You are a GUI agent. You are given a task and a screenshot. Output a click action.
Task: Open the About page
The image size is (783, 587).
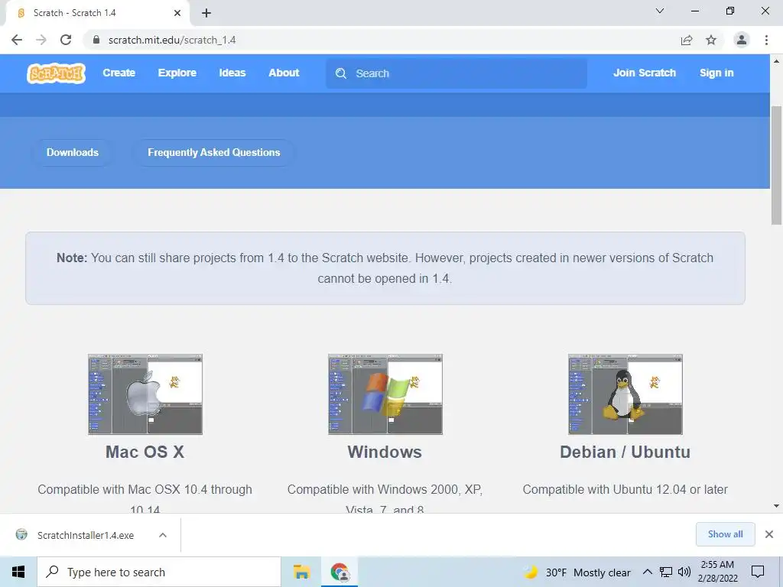[x=284, y=73]
